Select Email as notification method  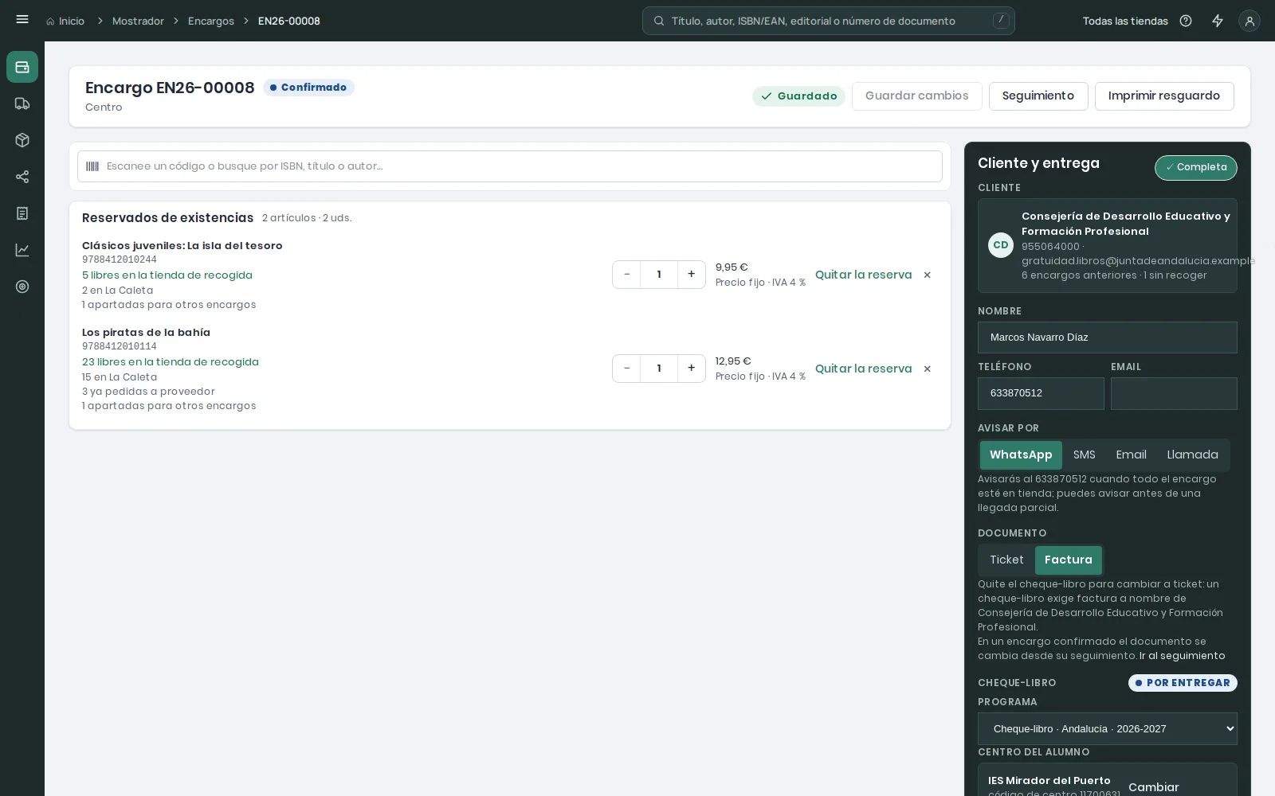coord(1131,455)
